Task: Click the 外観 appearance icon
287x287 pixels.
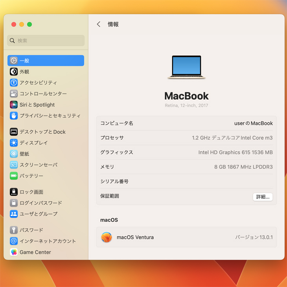Action: pos(14,72)
